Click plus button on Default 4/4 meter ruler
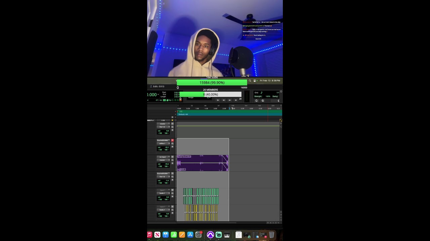Image resolution: width=430 pixels, height=241 pixels. (x=175, y=114)
